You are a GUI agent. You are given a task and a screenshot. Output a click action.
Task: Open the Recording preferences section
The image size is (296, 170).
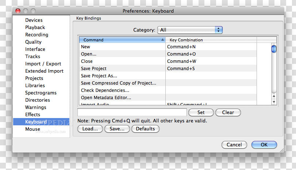click(x=36, y=35)
